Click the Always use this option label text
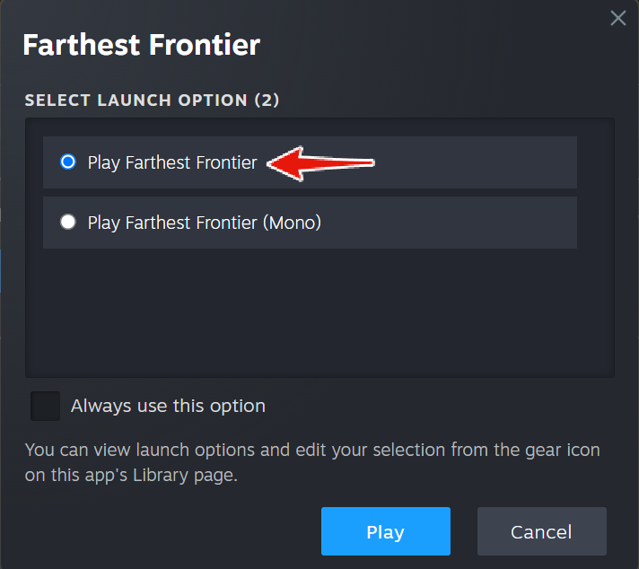 point(168,406)
